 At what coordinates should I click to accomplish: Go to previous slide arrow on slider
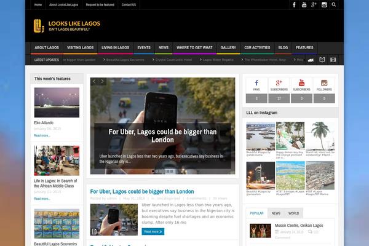pos(94,81)
